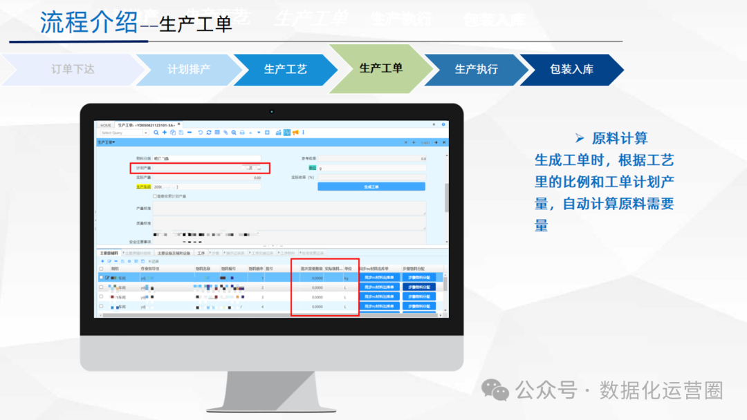Click 同步nc材料出库单 in sequence 2 row

click(379, 287)
